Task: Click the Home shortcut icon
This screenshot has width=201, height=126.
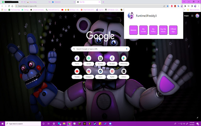Action: (77, 58)
